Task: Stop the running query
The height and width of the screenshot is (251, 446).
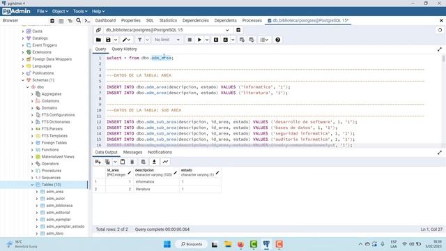Action: point(190,40)
